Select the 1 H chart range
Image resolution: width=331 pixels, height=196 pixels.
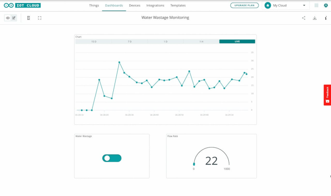click(201, 41)
